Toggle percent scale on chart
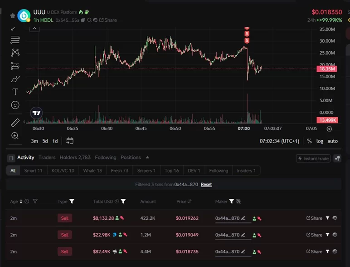 pyautogui.click(x=309, y=141)
